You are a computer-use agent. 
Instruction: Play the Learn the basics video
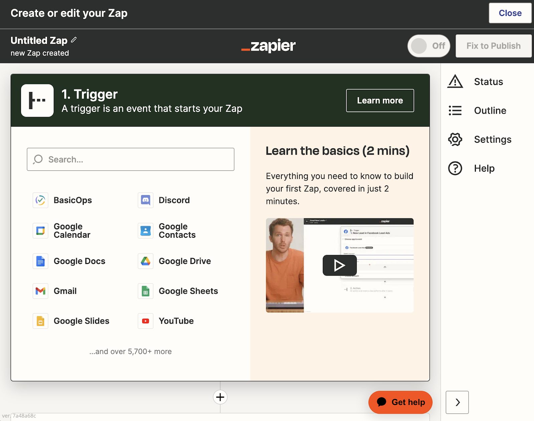pos(340,265)
